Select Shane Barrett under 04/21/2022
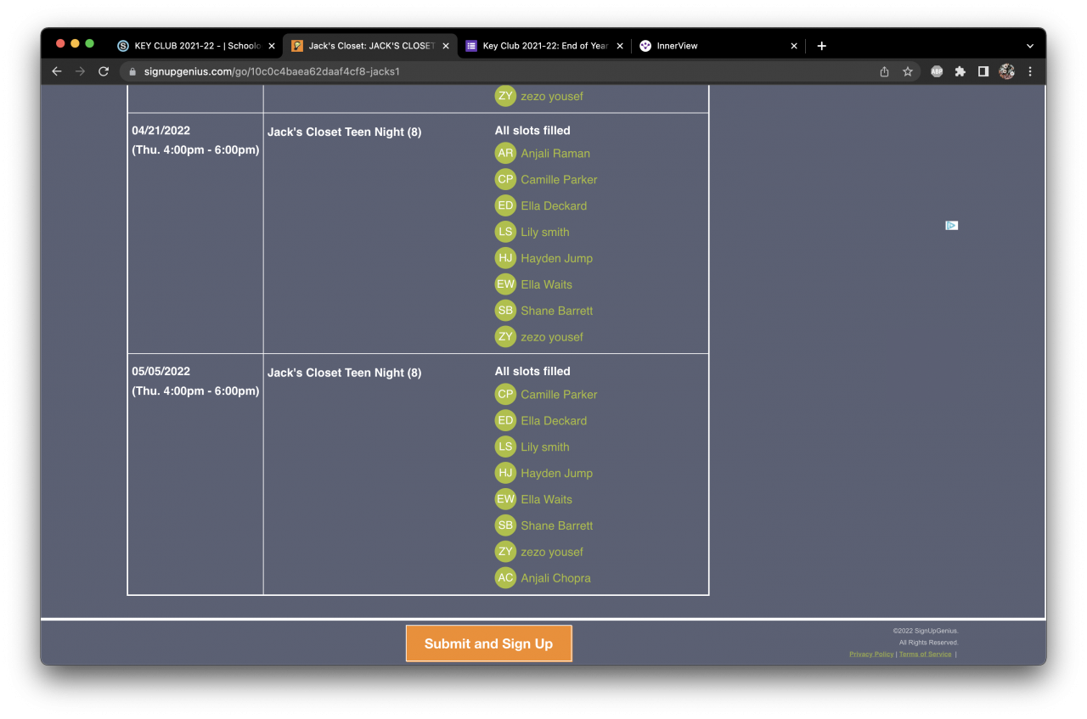This screenshot has height=719, width=1087. pos(557,312)
